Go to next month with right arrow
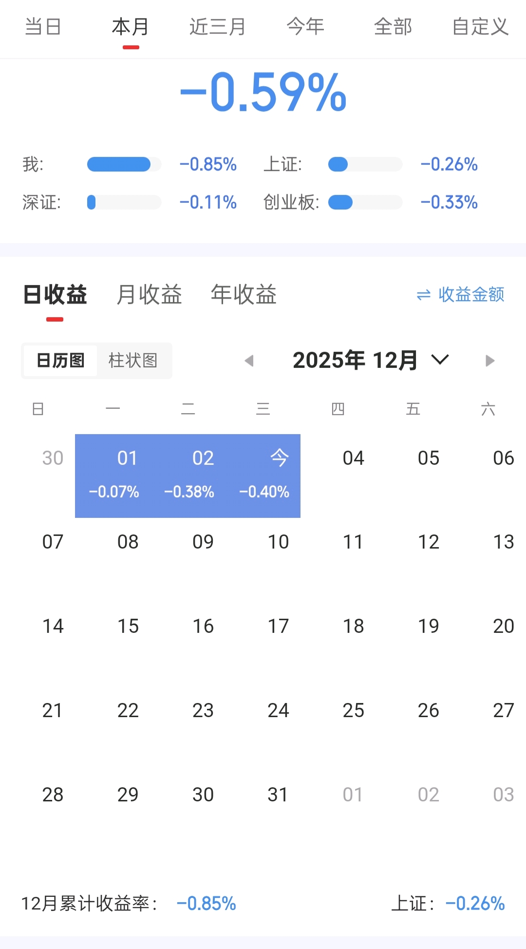 point(490,361)
